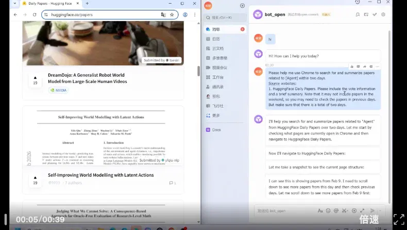
Task: Open the 通讯录 contacts section
Action: point(225,87)
